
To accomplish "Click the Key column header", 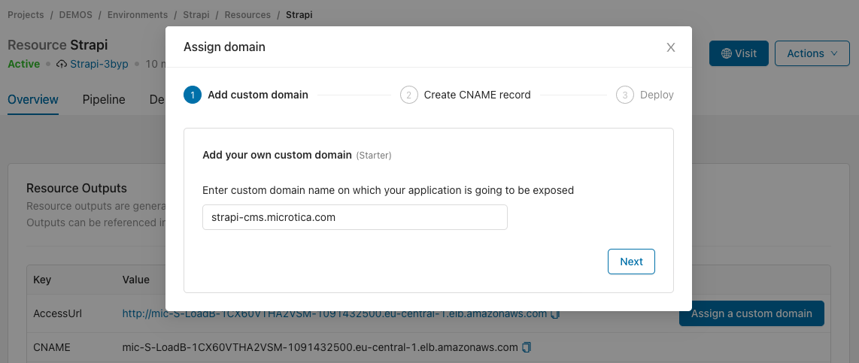I will (42, 280).
